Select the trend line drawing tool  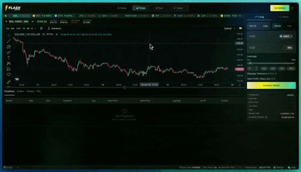(x=9, y=41)
